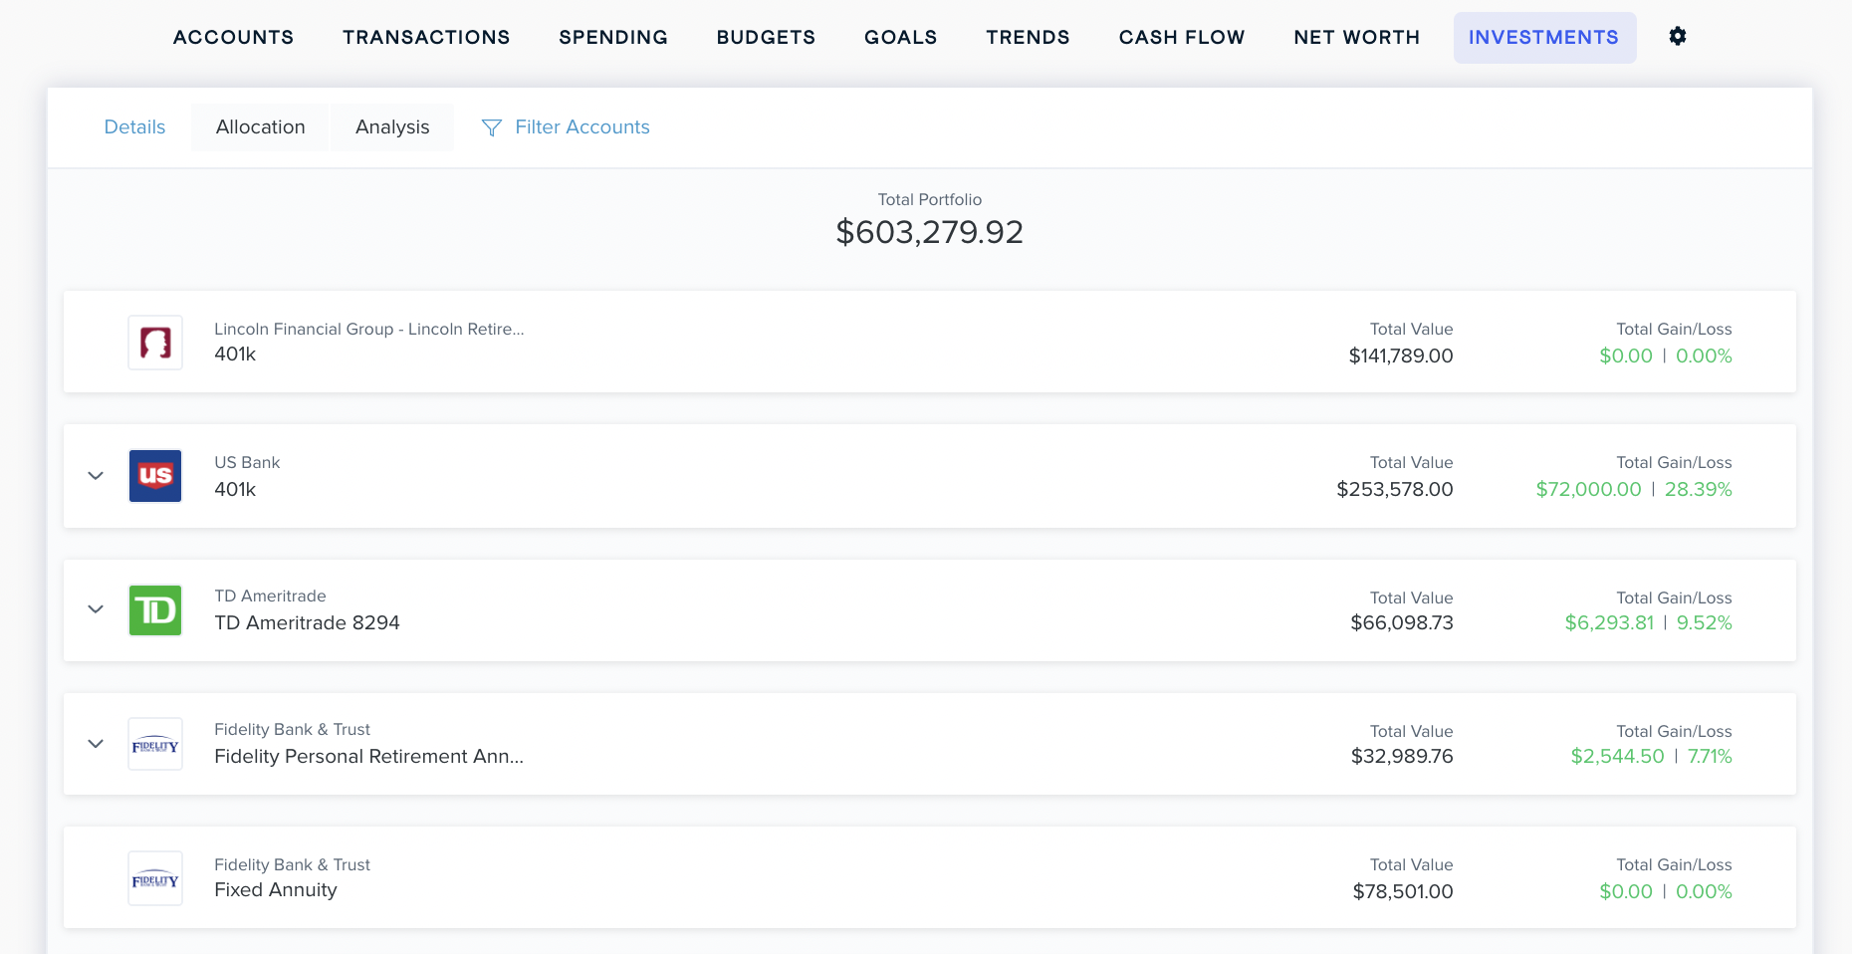Screen dimensions: 1852x954
Task: Expand Fidelity Personal Retirement Annuity row
Action: 96,744
